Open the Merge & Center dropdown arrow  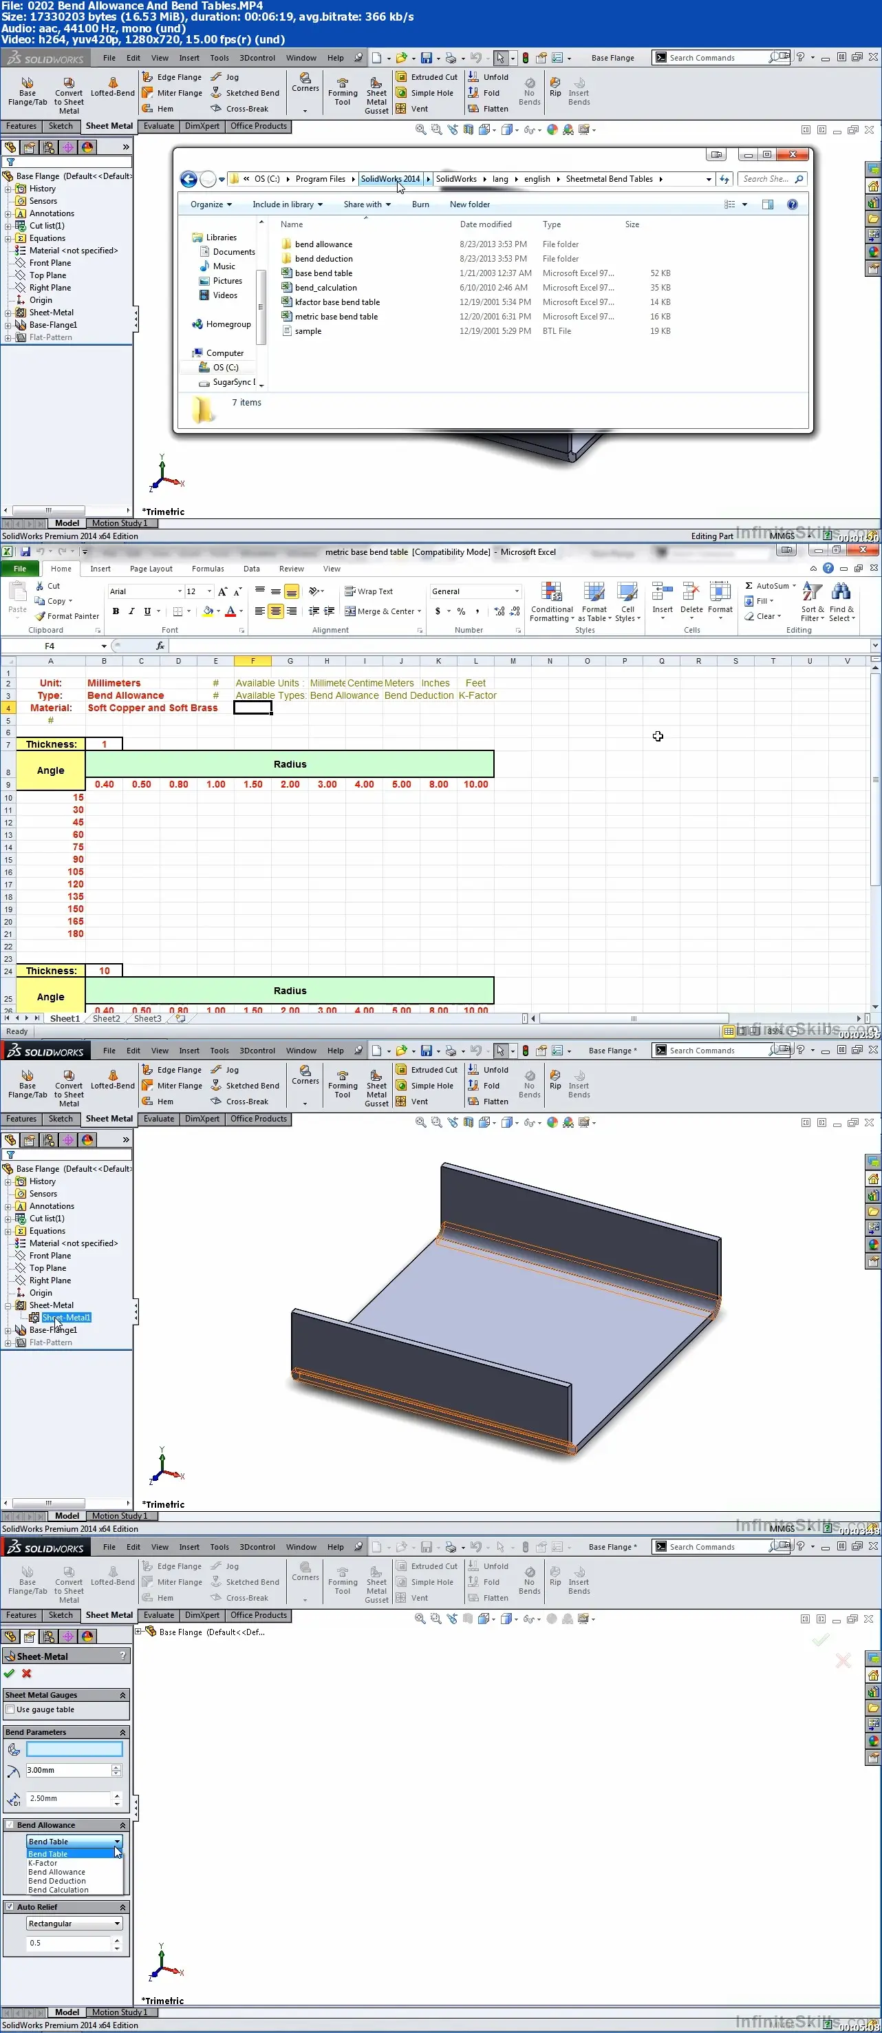419,611
